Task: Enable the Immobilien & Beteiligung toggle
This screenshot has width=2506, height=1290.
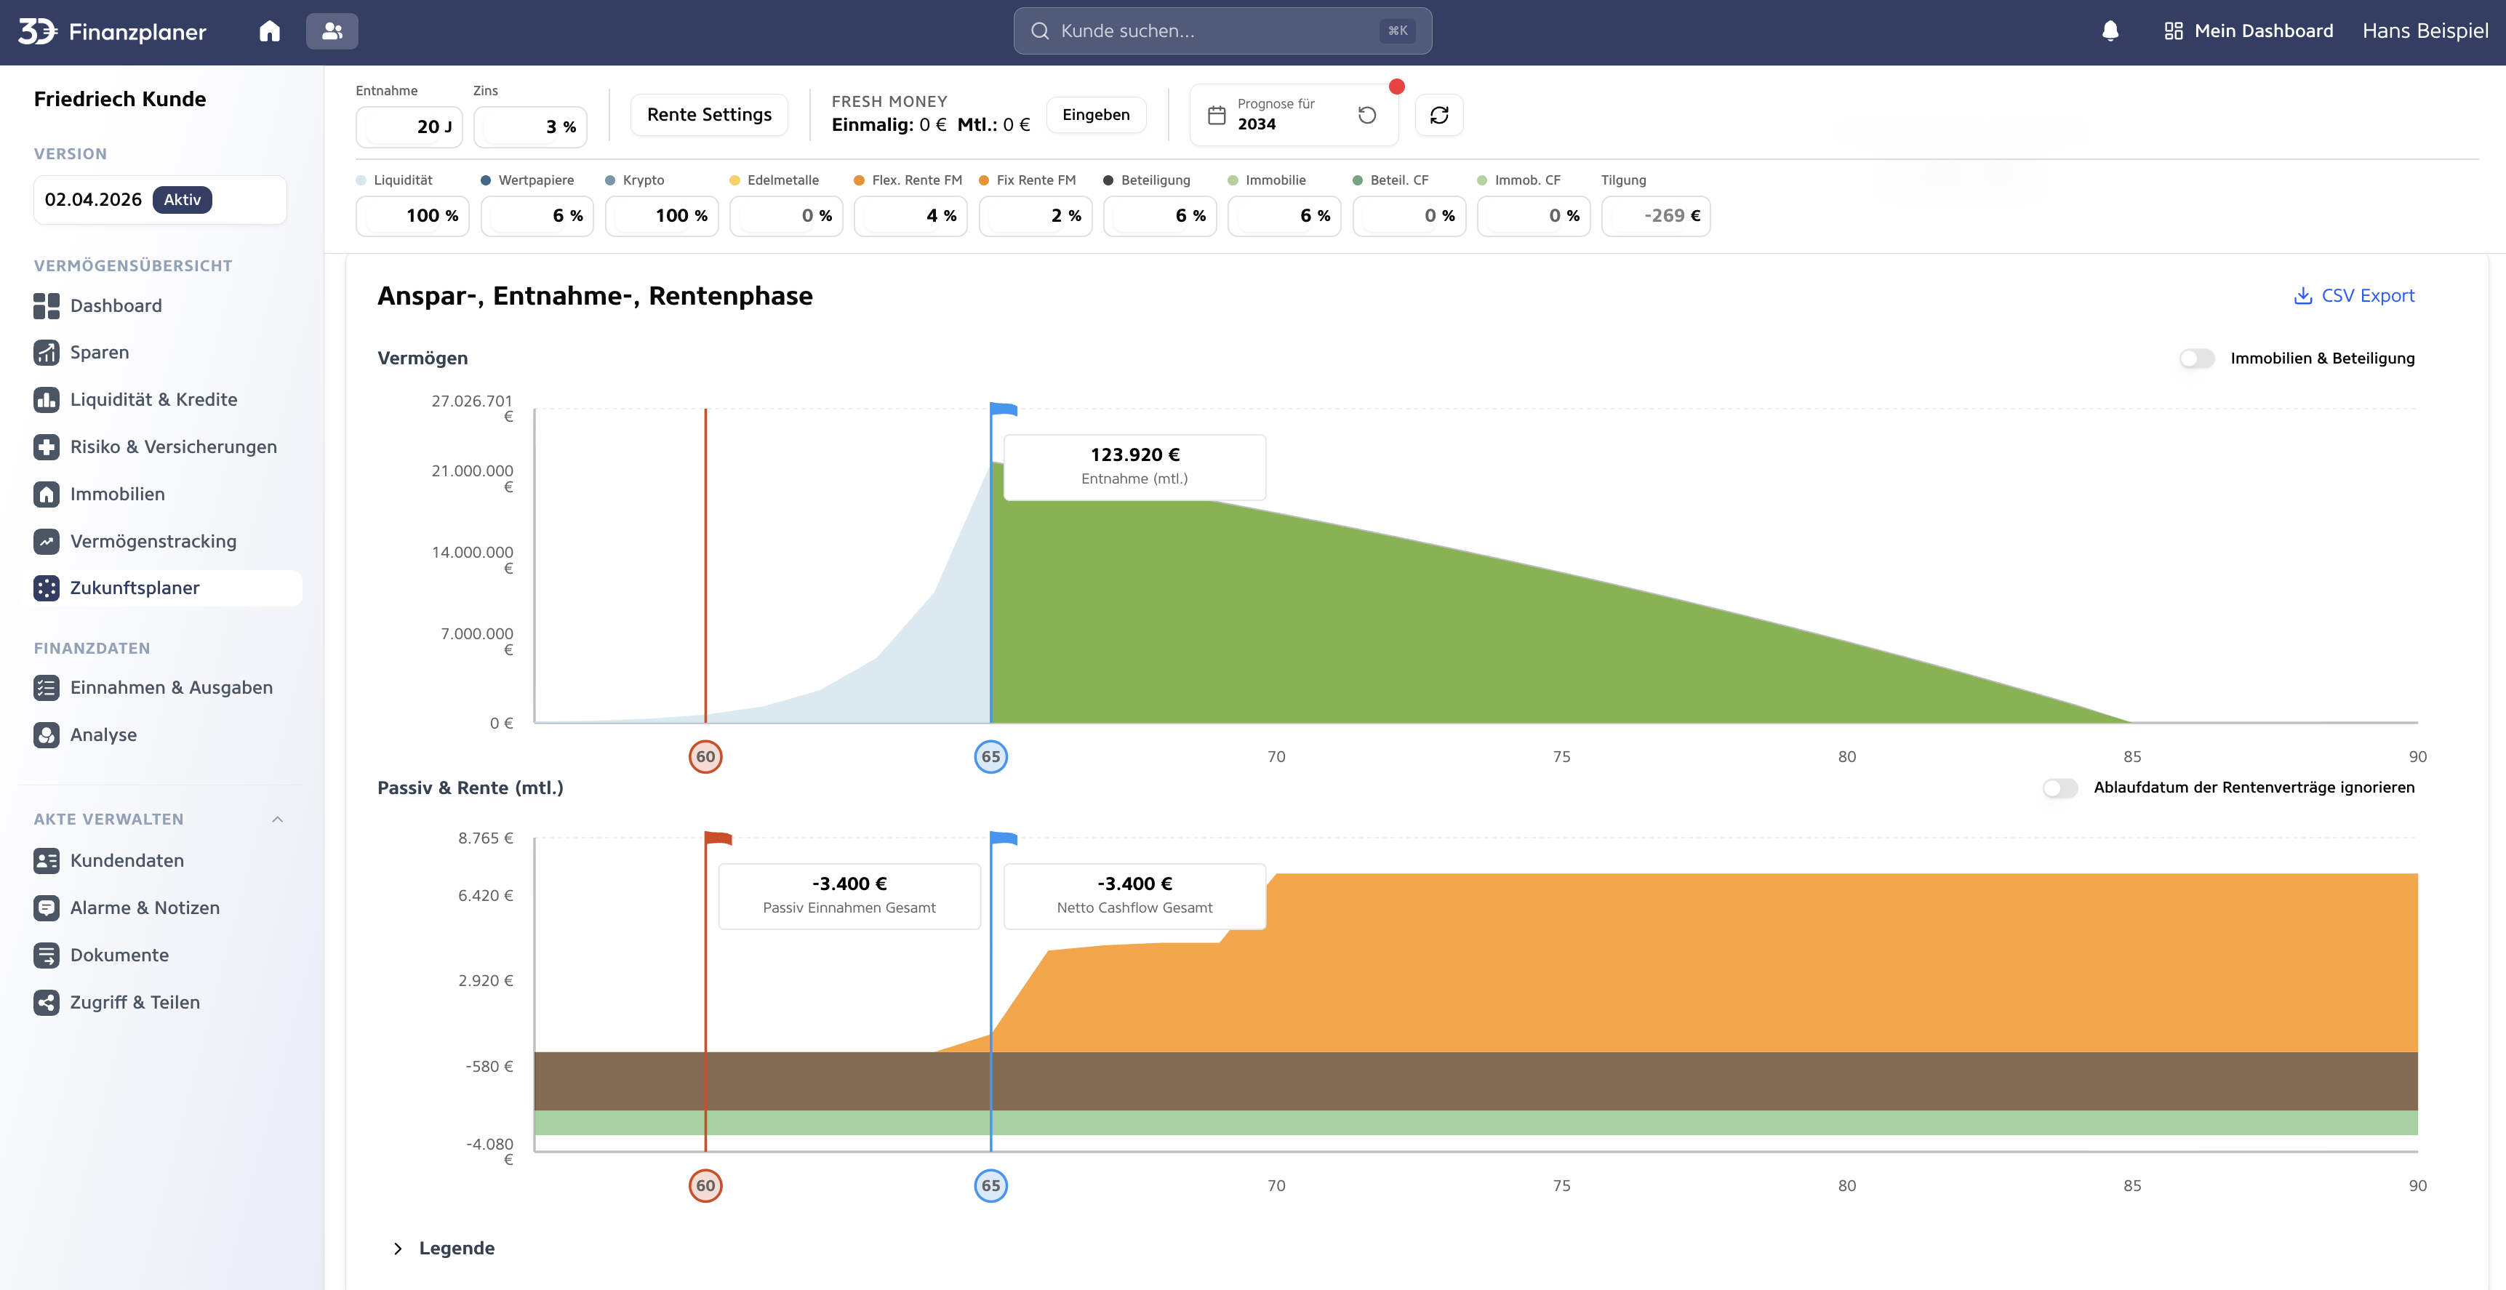Action: pos(2197,358)
